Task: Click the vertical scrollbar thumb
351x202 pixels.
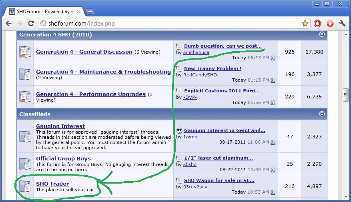Action: [345, 95]
